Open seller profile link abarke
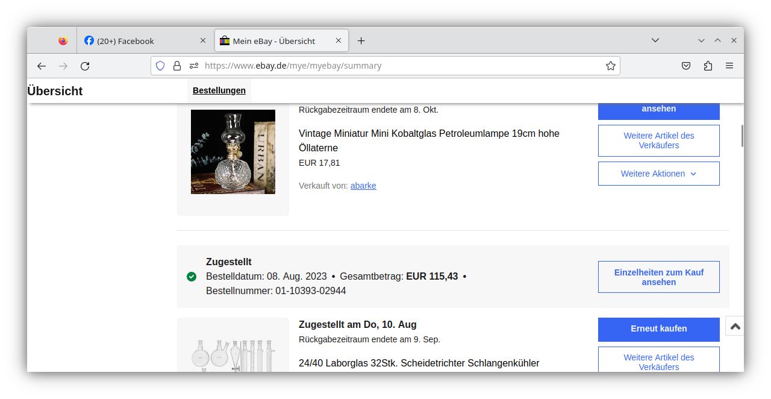 363,186
